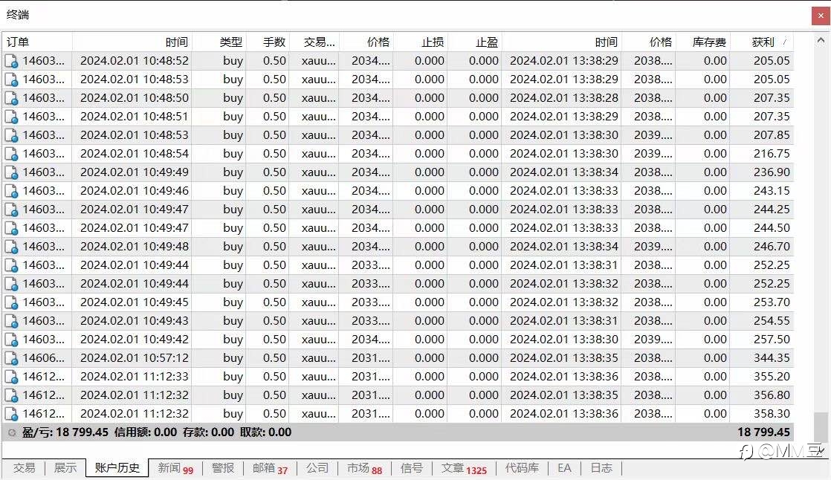Click the total profit 18 799.45 on the right side
Screen dimensions: 831x480
point(763,432)
